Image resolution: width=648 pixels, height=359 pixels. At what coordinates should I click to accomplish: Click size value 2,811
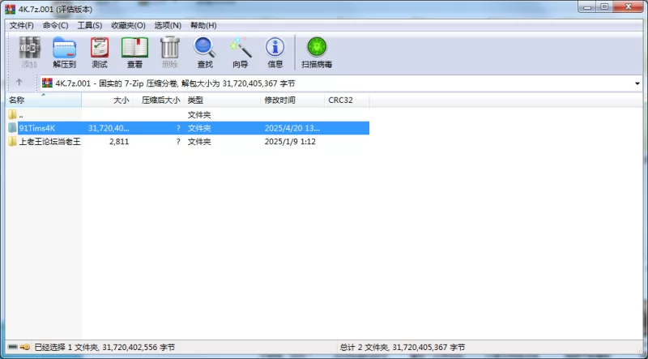tap(119, 142)
